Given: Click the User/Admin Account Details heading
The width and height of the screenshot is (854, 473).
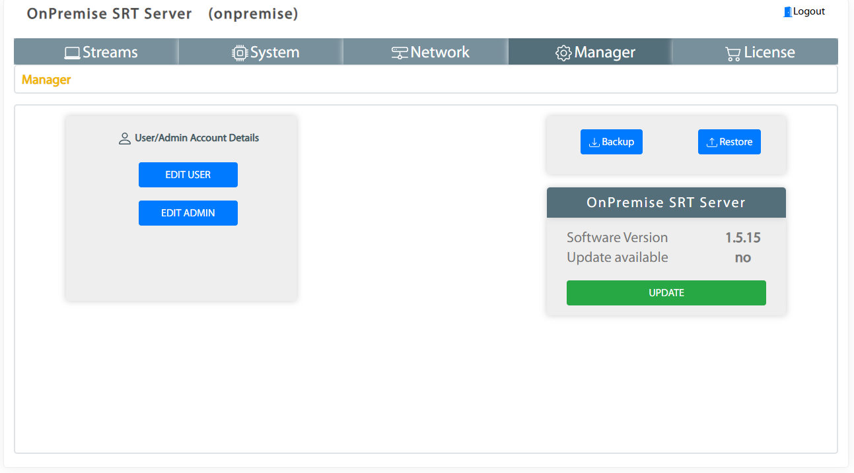Looking at the screenshot, I should click(196, 138).
